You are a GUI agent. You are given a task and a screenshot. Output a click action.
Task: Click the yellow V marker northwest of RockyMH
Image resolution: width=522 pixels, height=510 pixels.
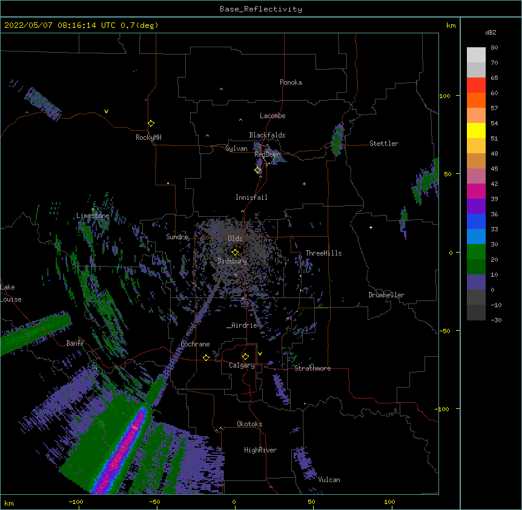(x=106, y=111)
